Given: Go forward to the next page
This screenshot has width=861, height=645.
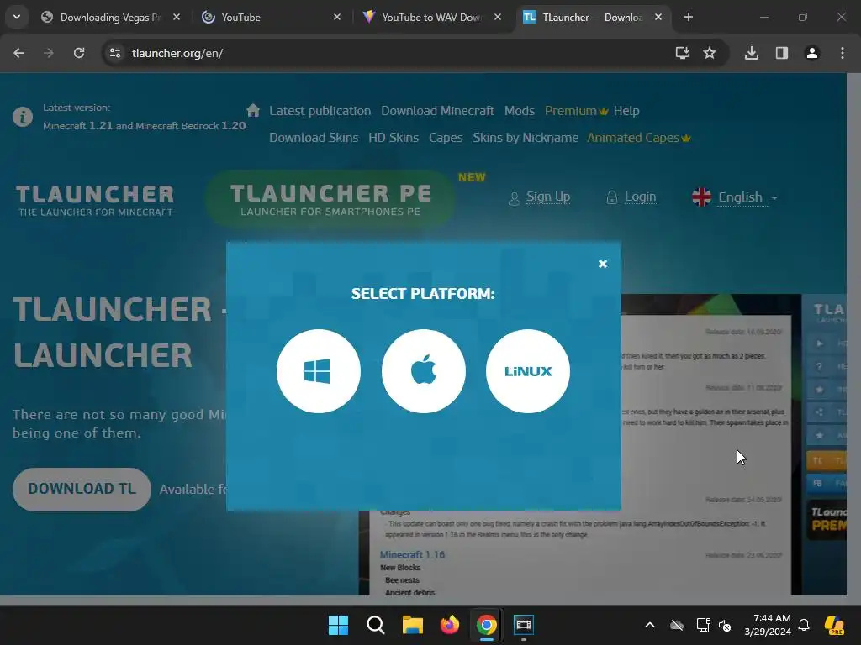Looking at the screenshot, I should tap(48, 53).
